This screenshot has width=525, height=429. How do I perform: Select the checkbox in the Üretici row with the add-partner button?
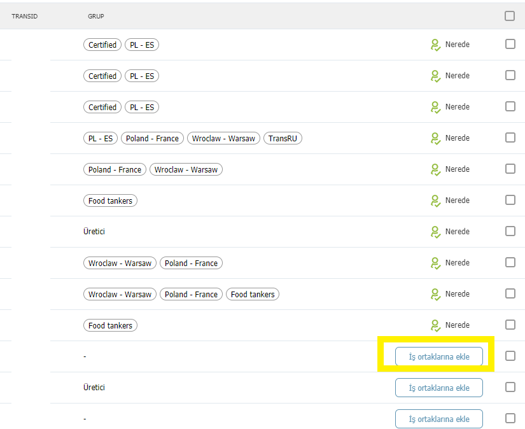pyautogui.click(x=510, y=387)
